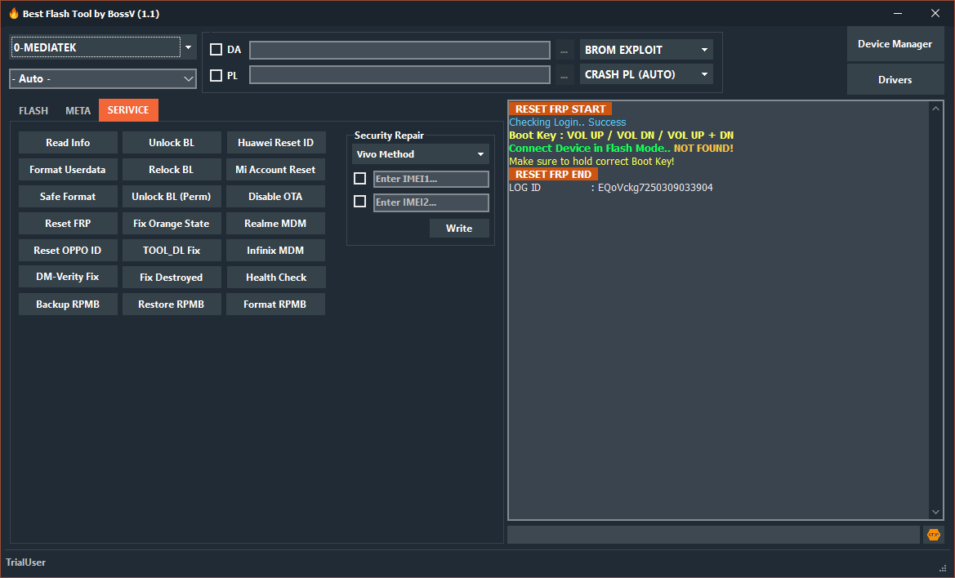Open the Device Manager

point(895,43)
